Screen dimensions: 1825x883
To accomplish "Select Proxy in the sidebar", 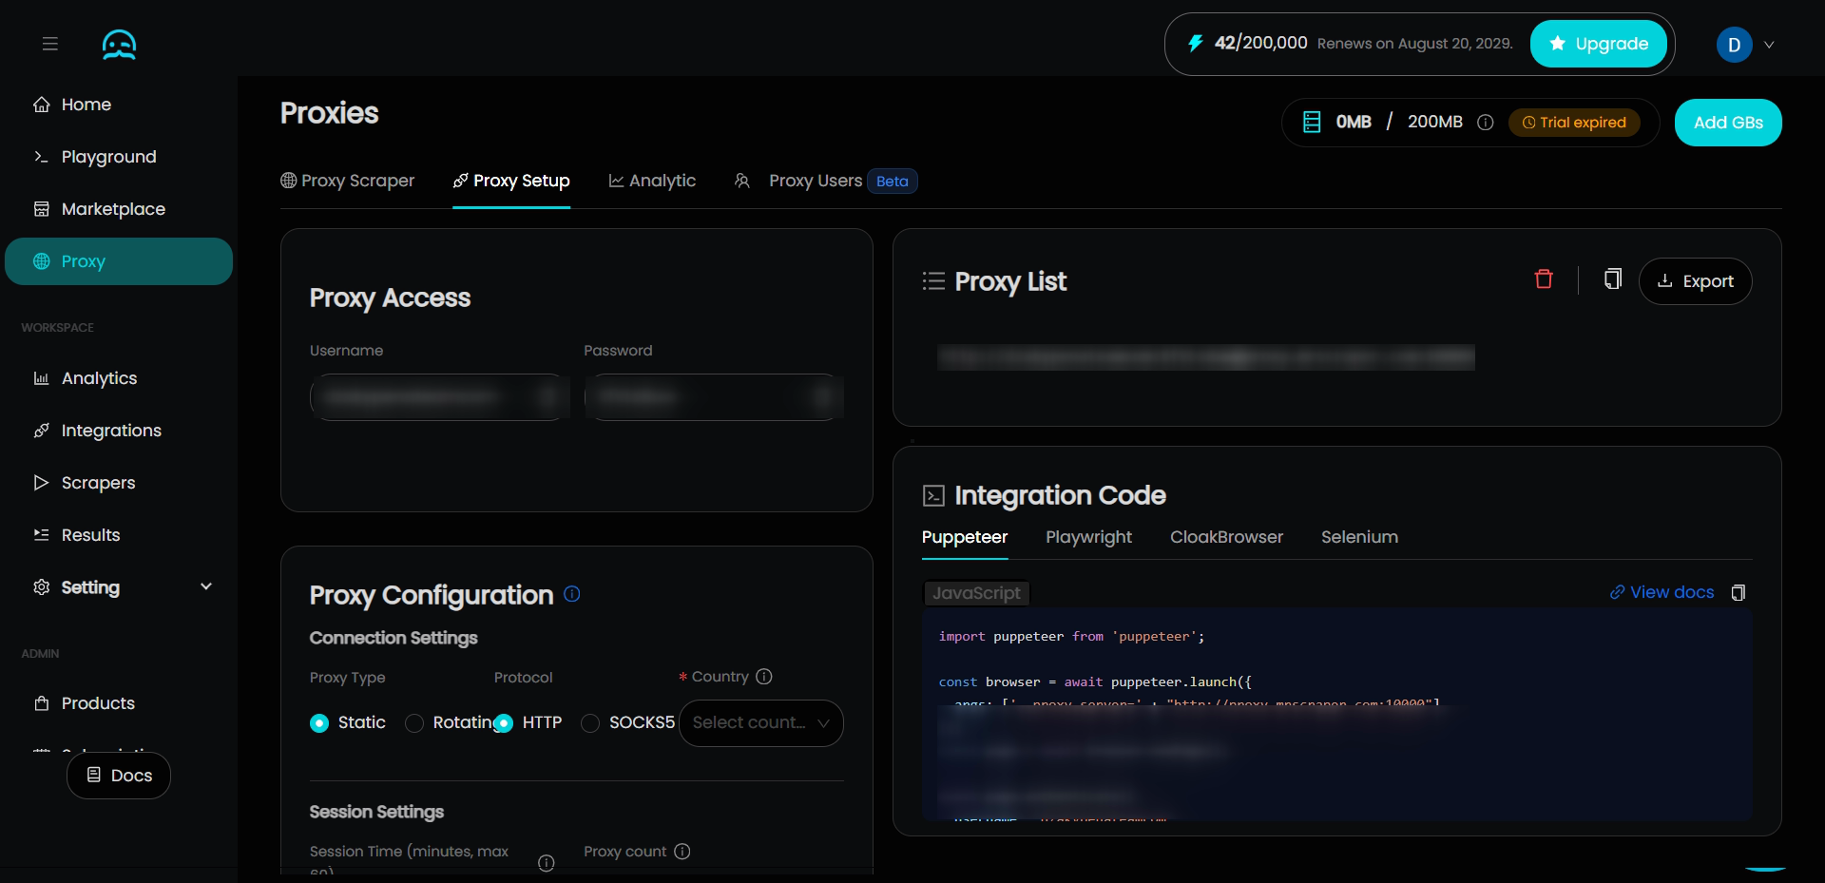I will (119, 261).
